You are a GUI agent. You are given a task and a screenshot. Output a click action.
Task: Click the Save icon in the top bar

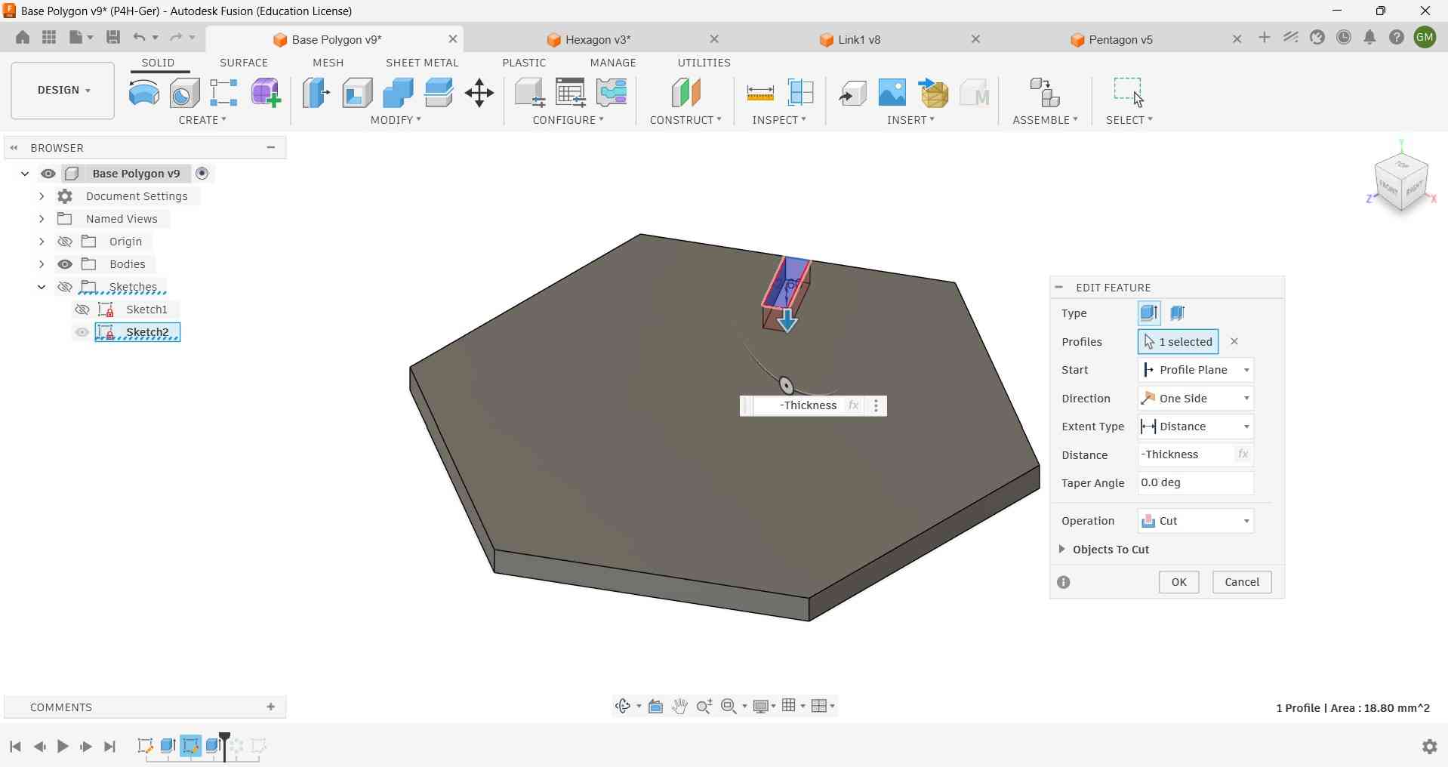(x=113, y=37)
